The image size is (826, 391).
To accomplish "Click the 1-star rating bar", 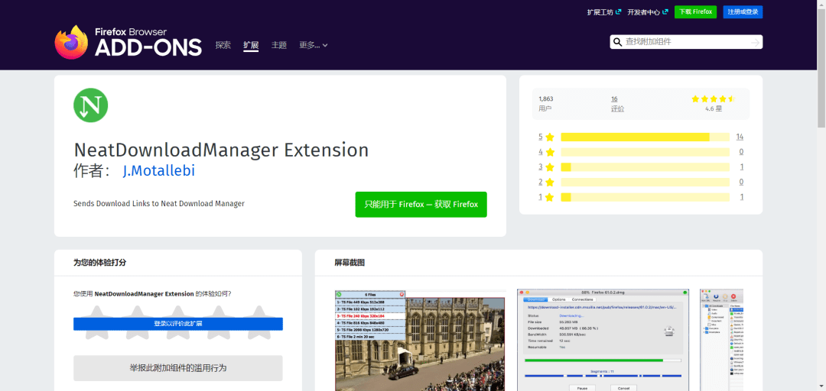I will 646,197.
